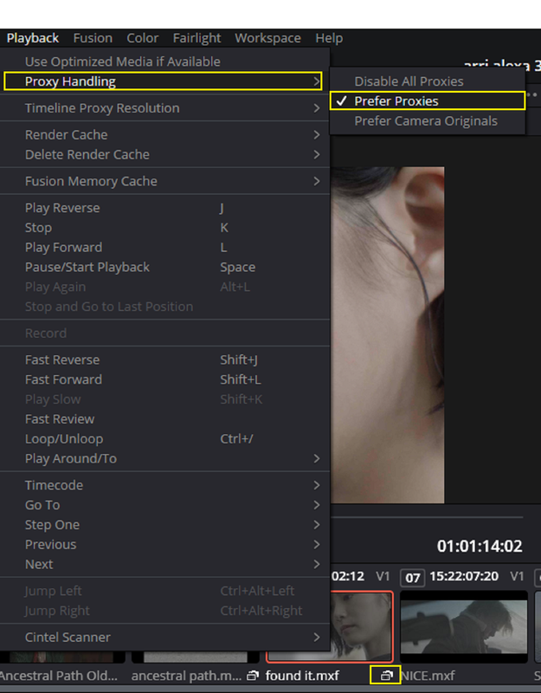Toggle Loop/Unloop playback
The image size is (541, 693).
164,439
